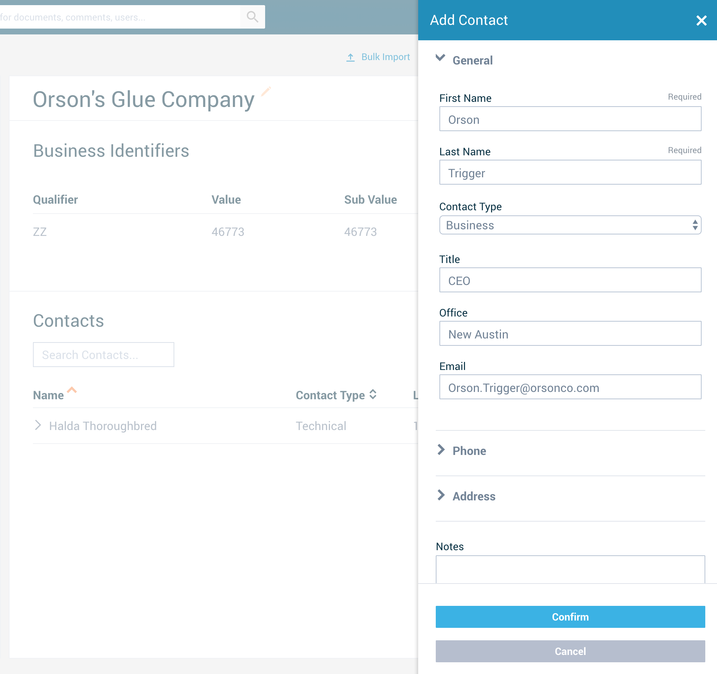Viewport: 717px width, 674px height.
Task: Click the Last Name field
Action: tap(570, 173)
